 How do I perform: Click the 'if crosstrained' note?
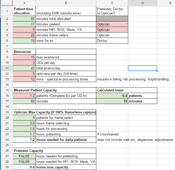108,134
